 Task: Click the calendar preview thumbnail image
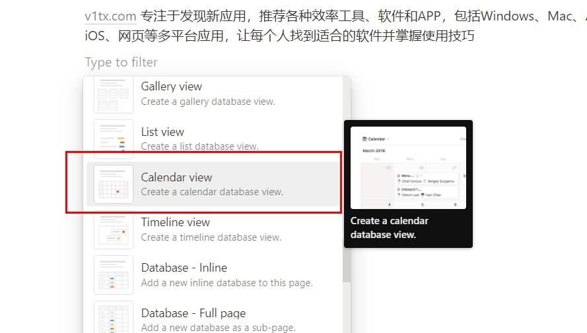[x=408, y=167]
